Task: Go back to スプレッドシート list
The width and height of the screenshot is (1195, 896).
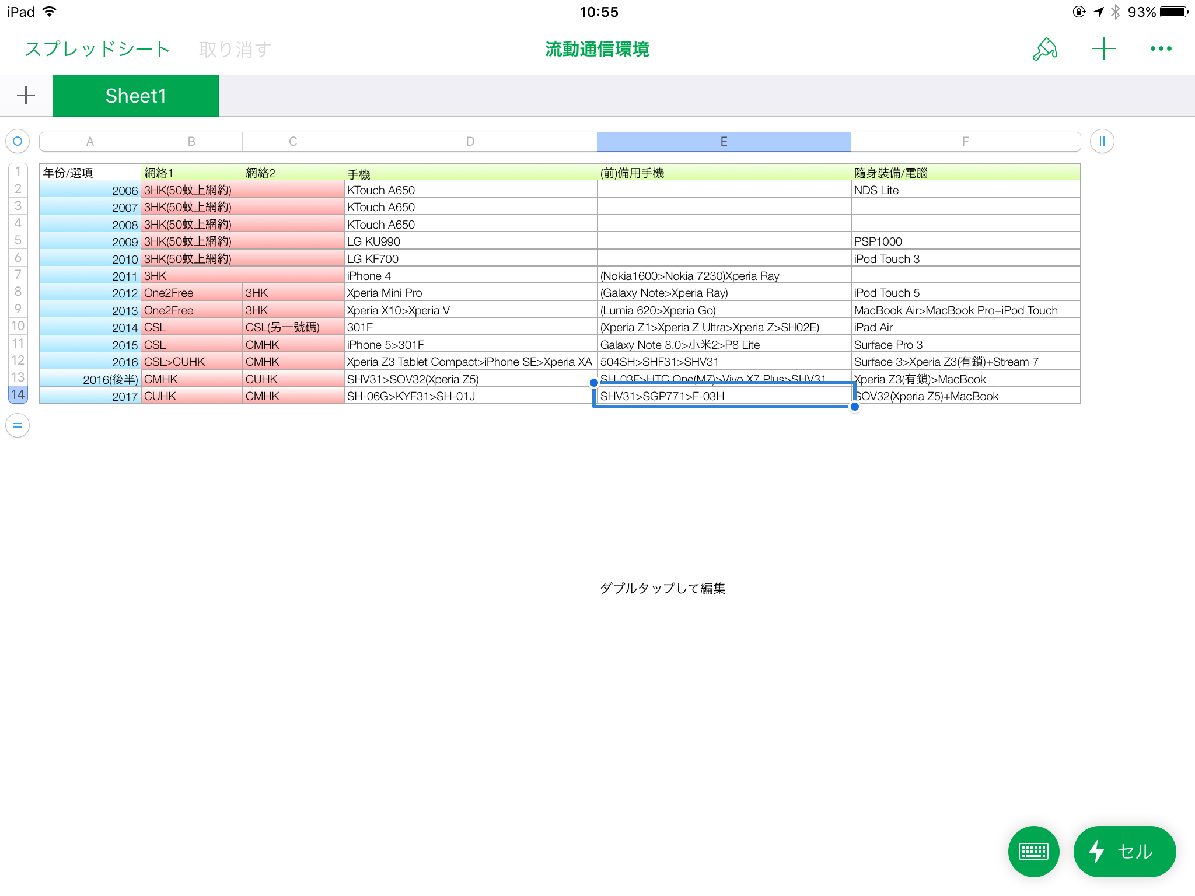Action: pos(97,49)
